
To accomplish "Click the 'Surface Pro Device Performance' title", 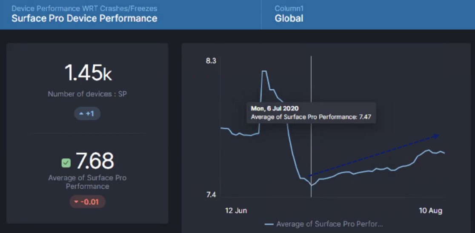I will coord(84,18).
